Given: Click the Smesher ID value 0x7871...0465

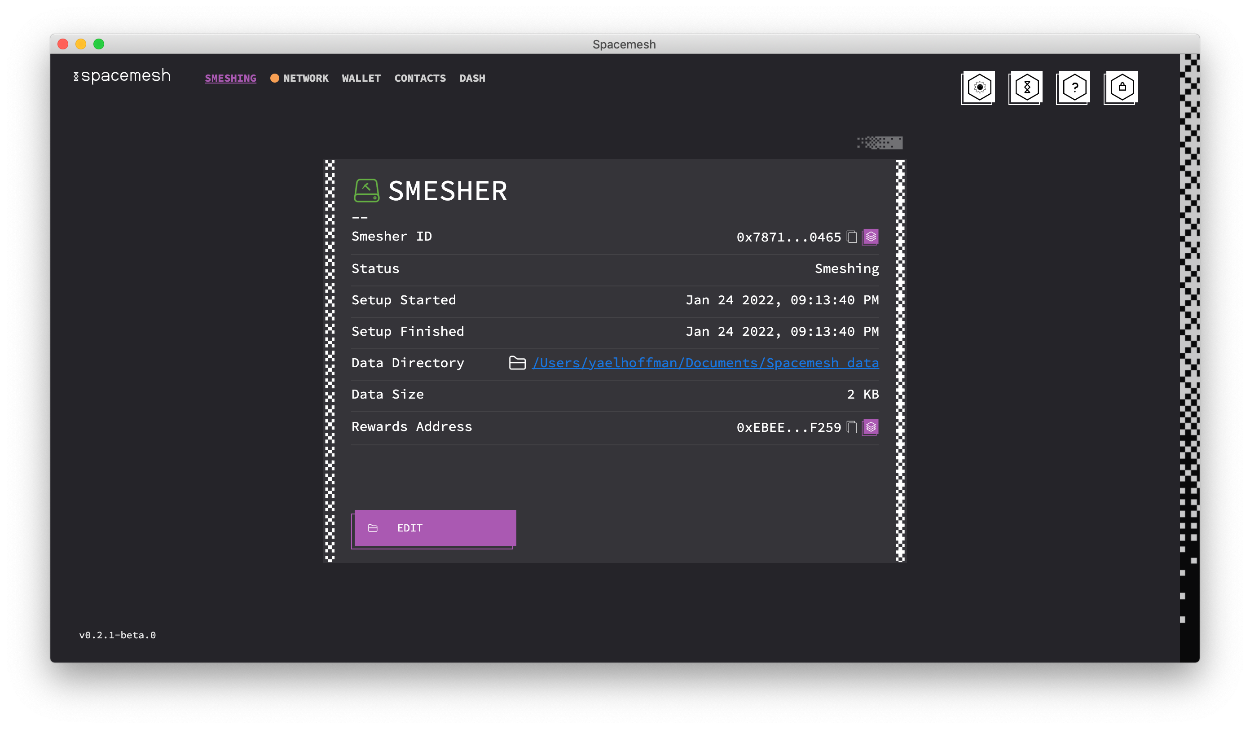Looking at the screenshot, I should pyautogui.click(x=789, y=237).
